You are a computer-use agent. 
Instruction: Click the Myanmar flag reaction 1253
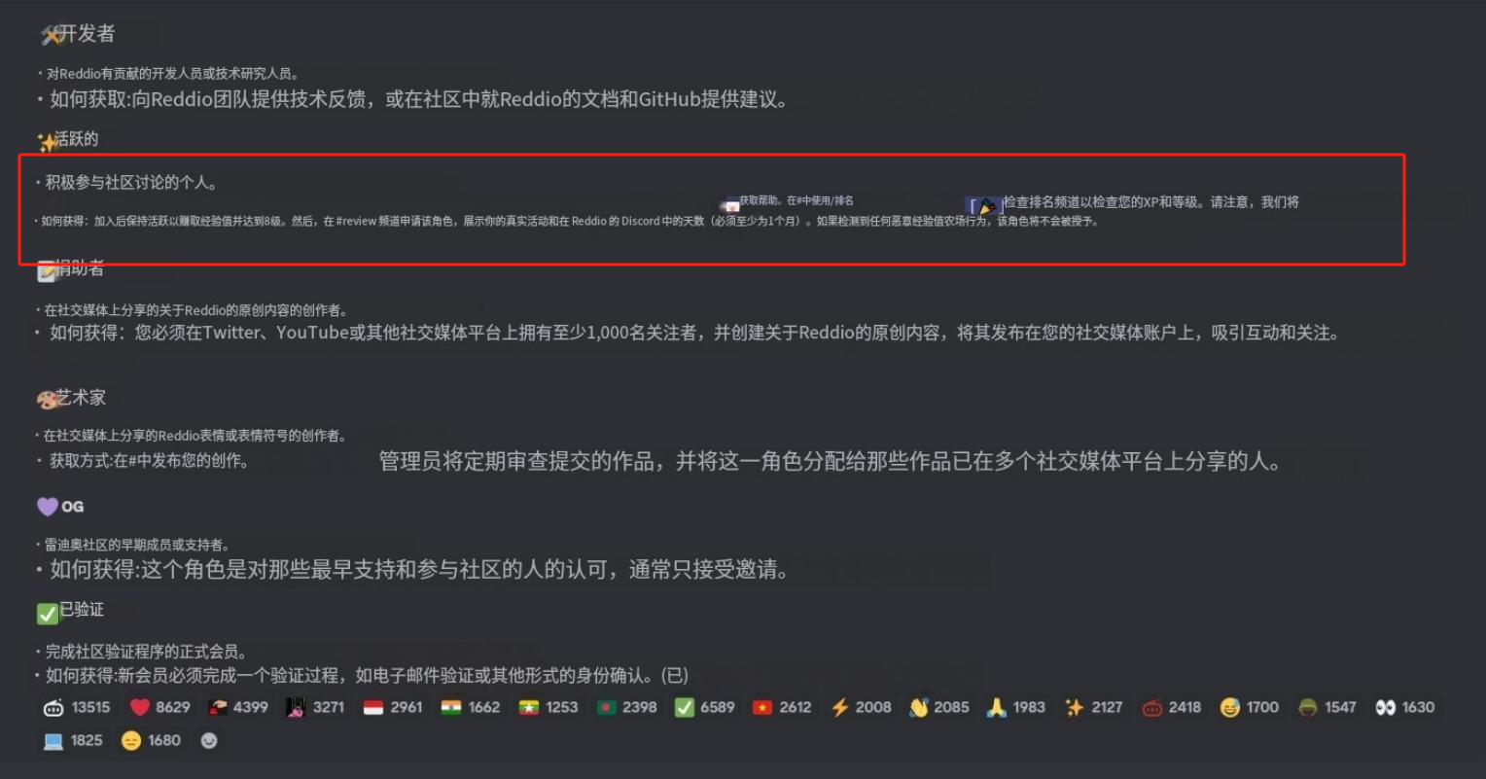pyautogui.click(x=548, y=708)
